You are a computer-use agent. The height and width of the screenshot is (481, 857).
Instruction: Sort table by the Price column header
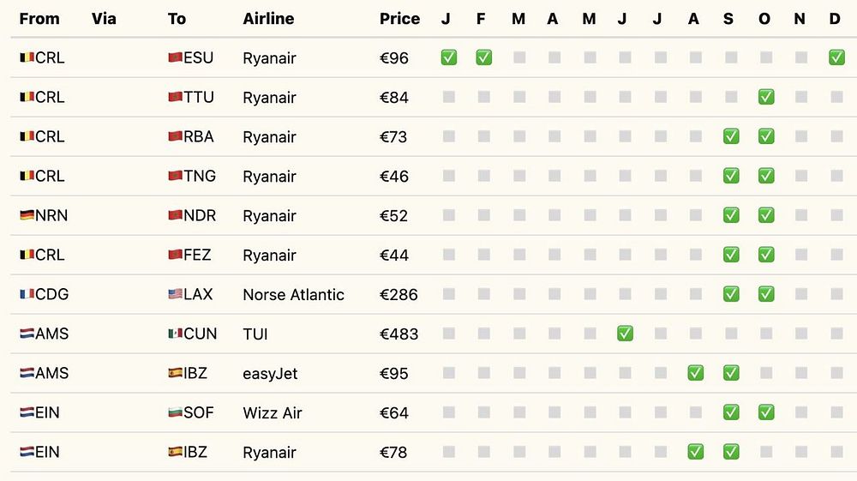(399, 19)
